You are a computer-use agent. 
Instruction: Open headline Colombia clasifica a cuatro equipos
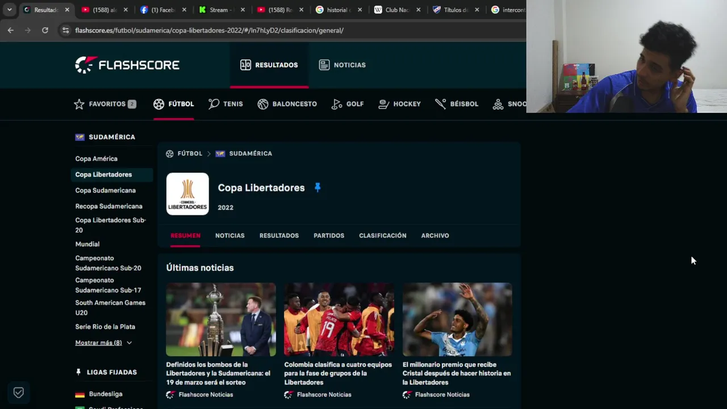[x=338, y=373]
